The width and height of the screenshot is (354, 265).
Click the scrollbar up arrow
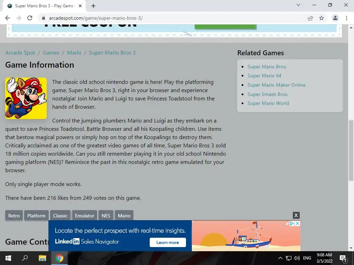tap(351, 28)
